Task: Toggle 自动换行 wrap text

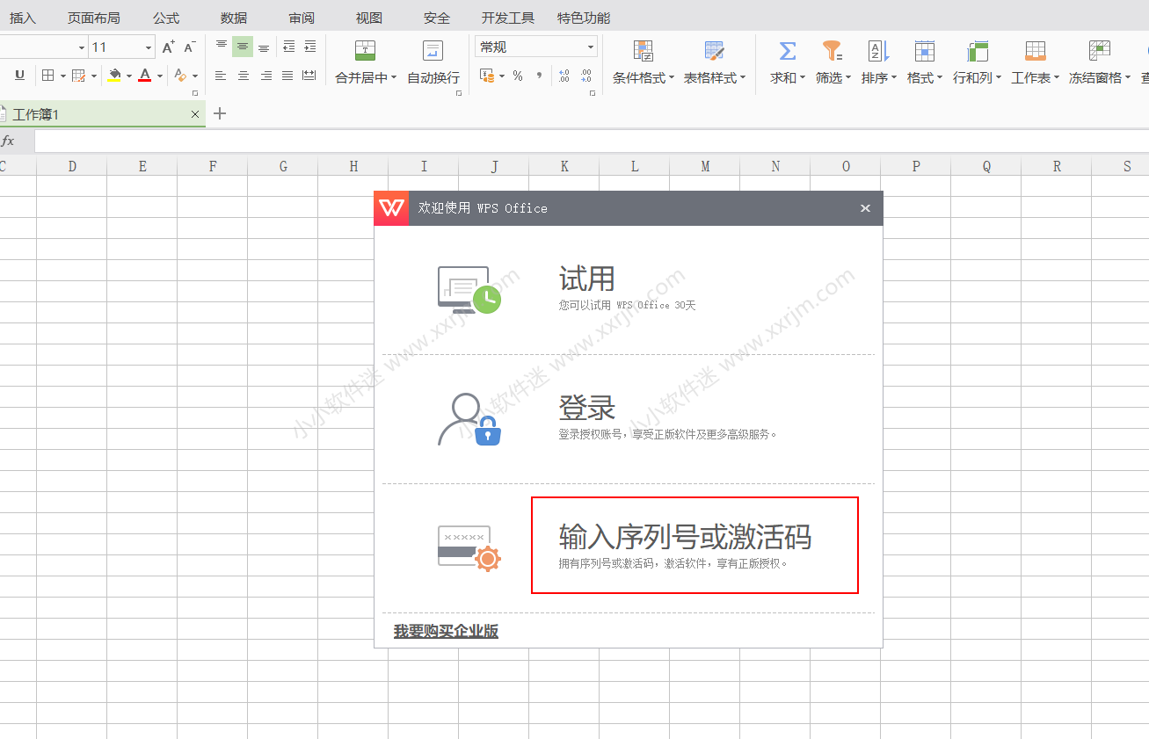Action: point(433,62)
